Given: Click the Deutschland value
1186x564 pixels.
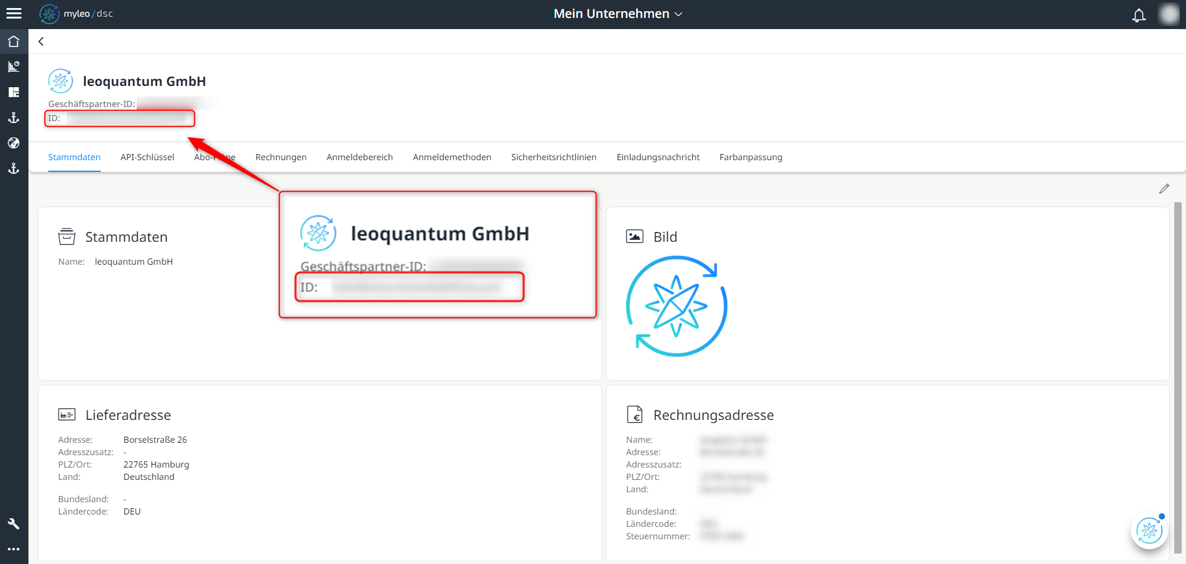Looking at the screenshot, I should tap(149, 477).
